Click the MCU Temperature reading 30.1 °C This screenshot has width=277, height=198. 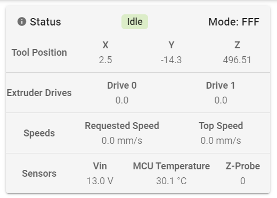[x=172, y=181]
